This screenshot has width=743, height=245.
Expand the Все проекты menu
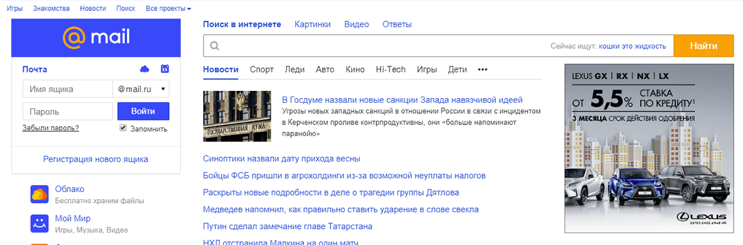(168, 9)
